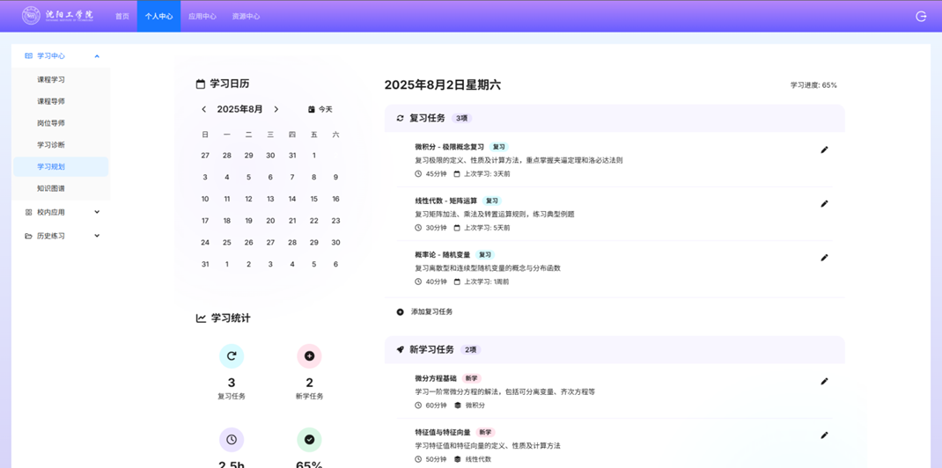Click pencil icon for 概率论 - 随机变量 task
The height and width of the screenshot is (468, 942).
point(824,258)
